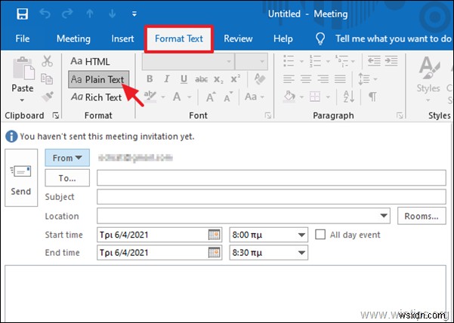Viewport: 454px width, 323px height.
Task: Toggle Superscript formatting
Action: point(236,78)
